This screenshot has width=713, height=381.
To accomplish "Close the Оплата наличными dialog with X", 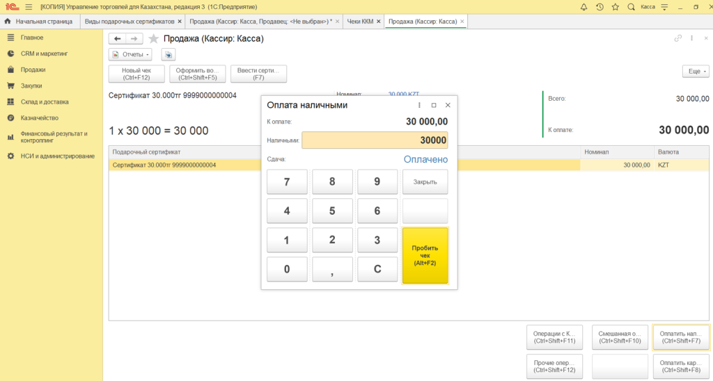I will pyautogui.click(x=448, y=105).
